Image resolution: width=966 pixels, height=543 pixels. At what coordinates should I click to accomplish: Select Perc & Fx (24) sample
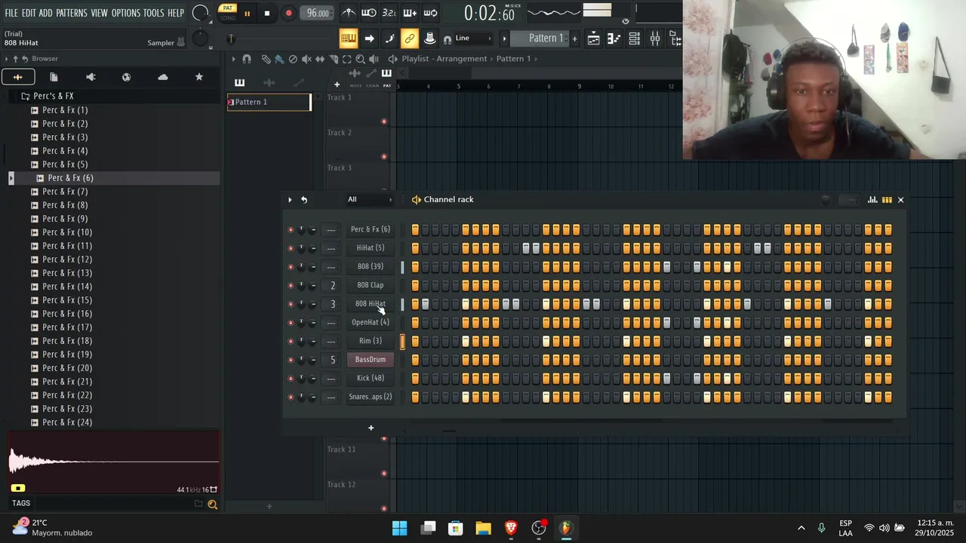pyautogui.click(x=67, y=422)
